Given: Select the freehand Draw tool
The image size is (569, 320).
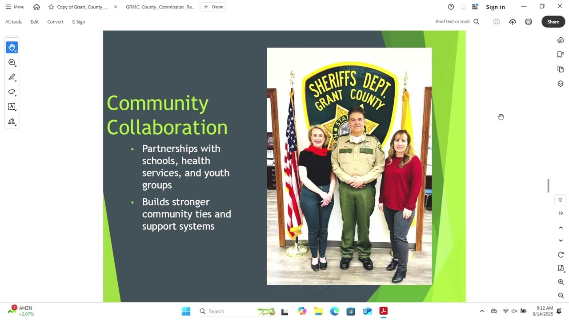Looking at the screenshot, I should (12, 92).
